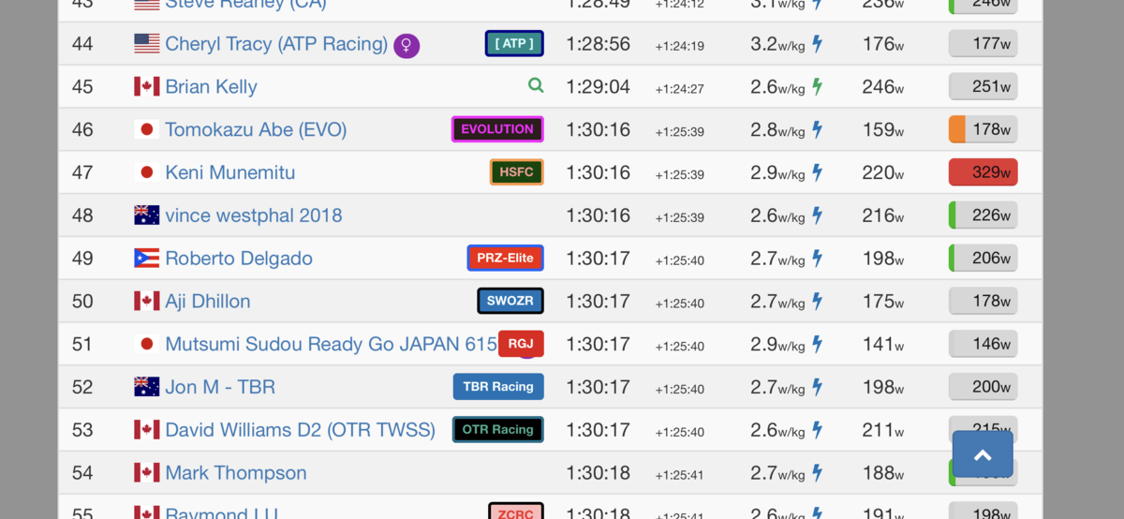This screenshot has width=1124, height=519.
Task: Click the 146w power bar on Mutsumi Sudou row
Action: click(983, 344)
